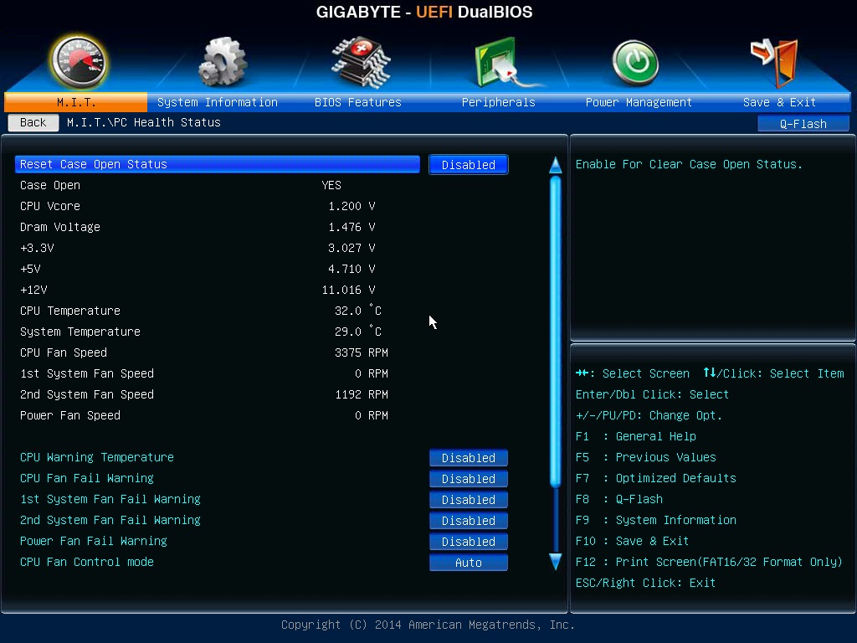857x643 pixels.
Task: Change the 1st System Fan Fail Warning option
Action: pos(469,499)
